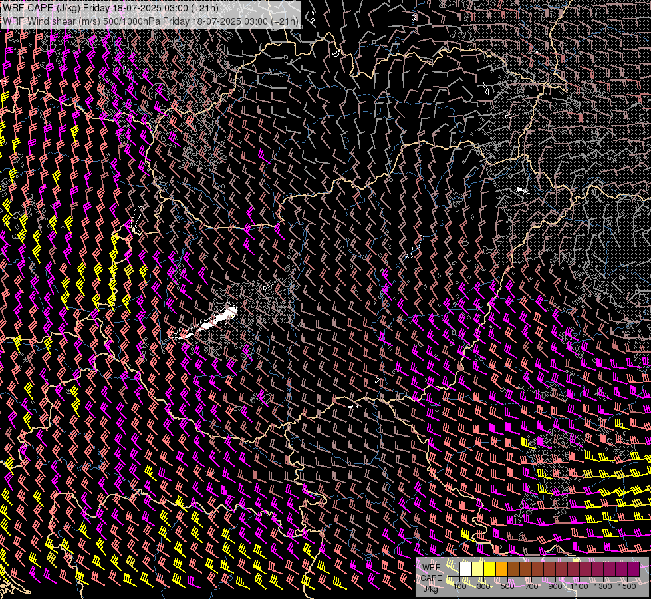This screenshot has height=599, width=651.
Task: Select the white swatch in the CAPE legend
Action: coord(466,569)
